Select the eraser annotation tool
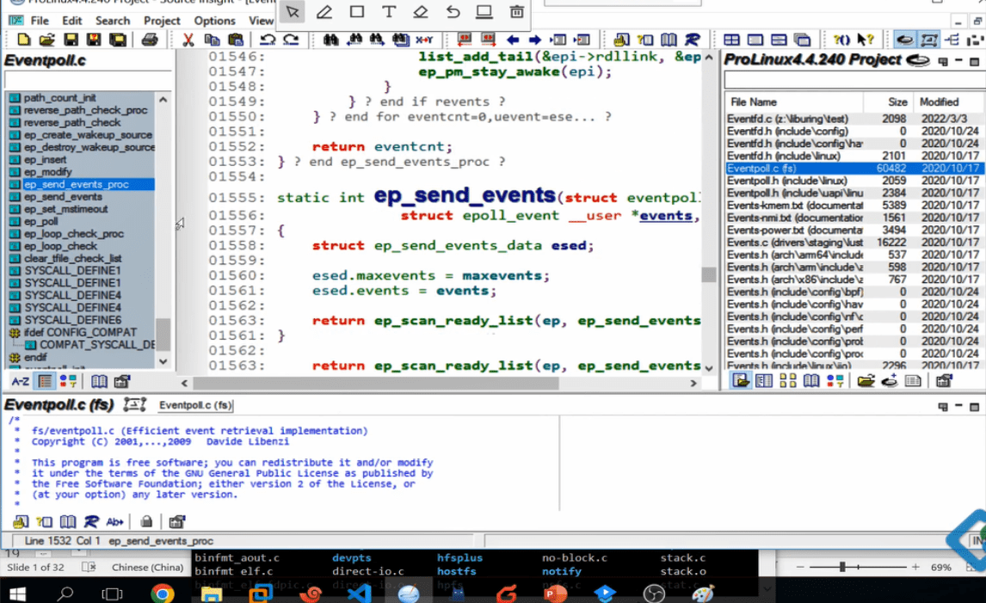 click(420, 12)
